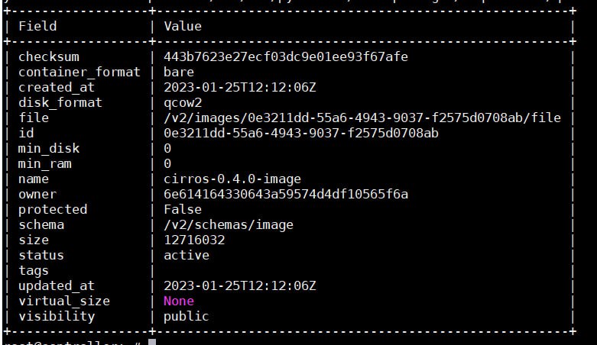Select the magenta None virtual_size value

coord(179,301)
